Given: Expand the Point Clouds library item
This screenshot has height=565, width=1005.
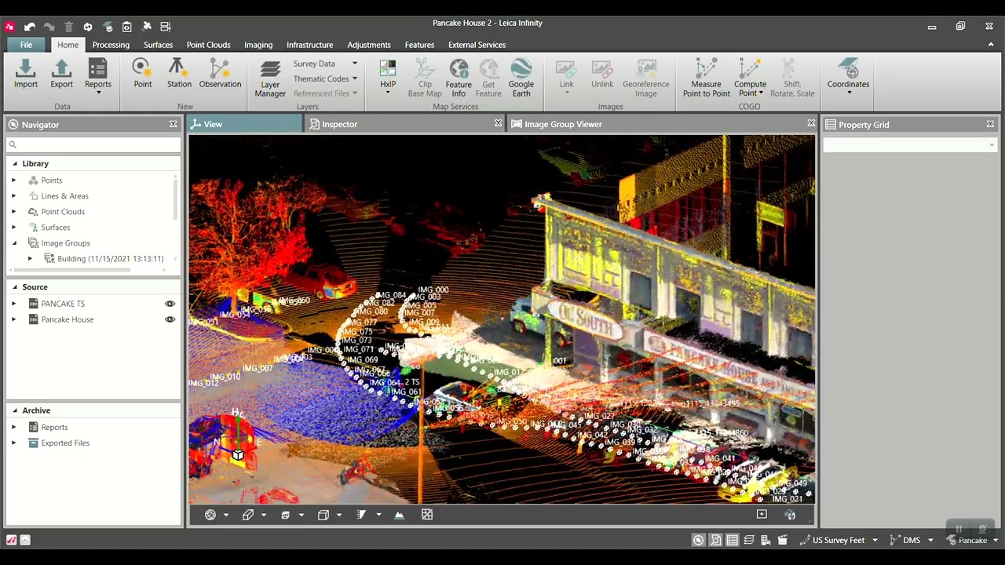Looking at the screenshot, I should coord(13,212).
